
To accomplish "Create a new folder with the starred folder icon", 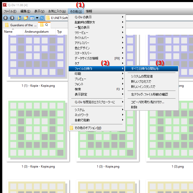I will tap(26, 18).
